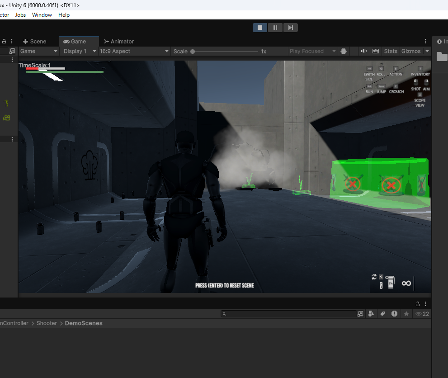Open the 16:9 Aspect dropdown
This screenshot has height=378, width=448.
click(134, 51)
